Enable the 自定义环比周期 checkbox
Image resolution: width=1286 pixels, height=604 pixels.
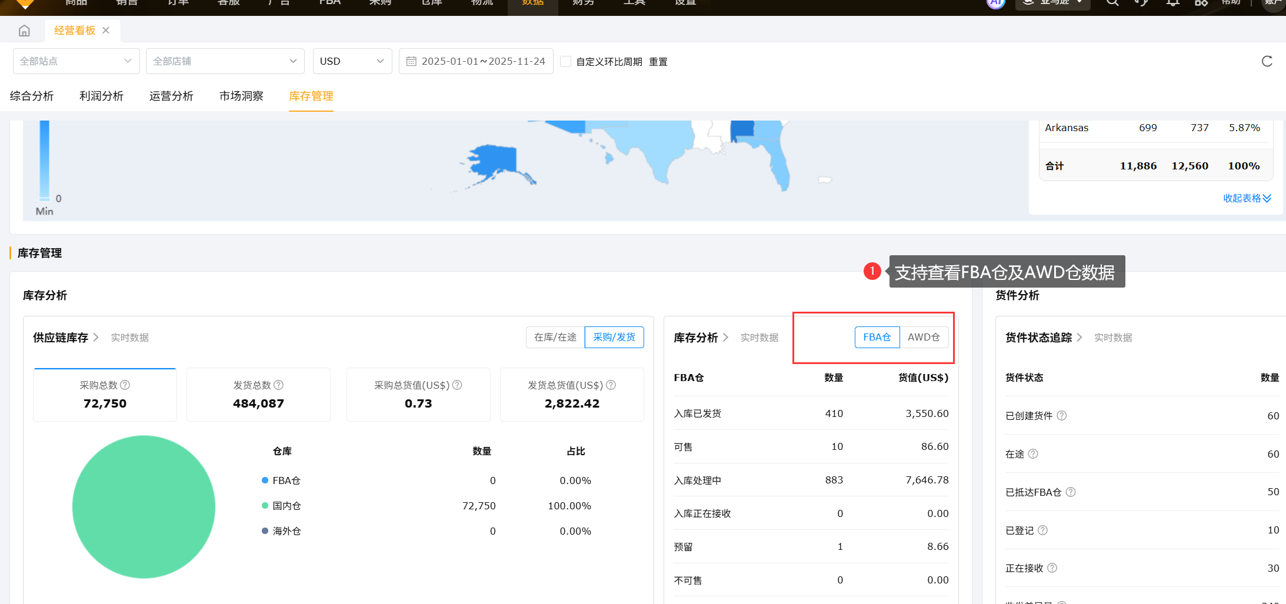coord(566,62)
